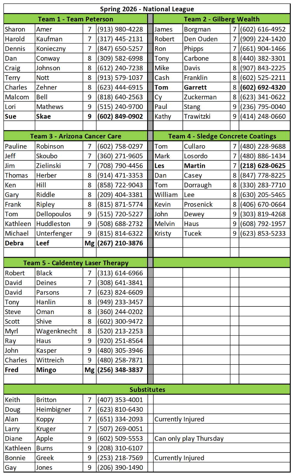Click the Spring 2026 - National League title
Screen dimensions: 294x476
click(147, 9)
